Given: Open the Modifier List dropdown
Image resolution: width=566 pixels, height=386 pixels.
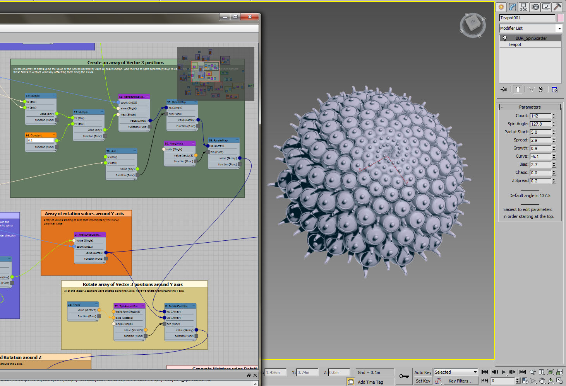Looking at the screenshot, I should pos(559,29).
